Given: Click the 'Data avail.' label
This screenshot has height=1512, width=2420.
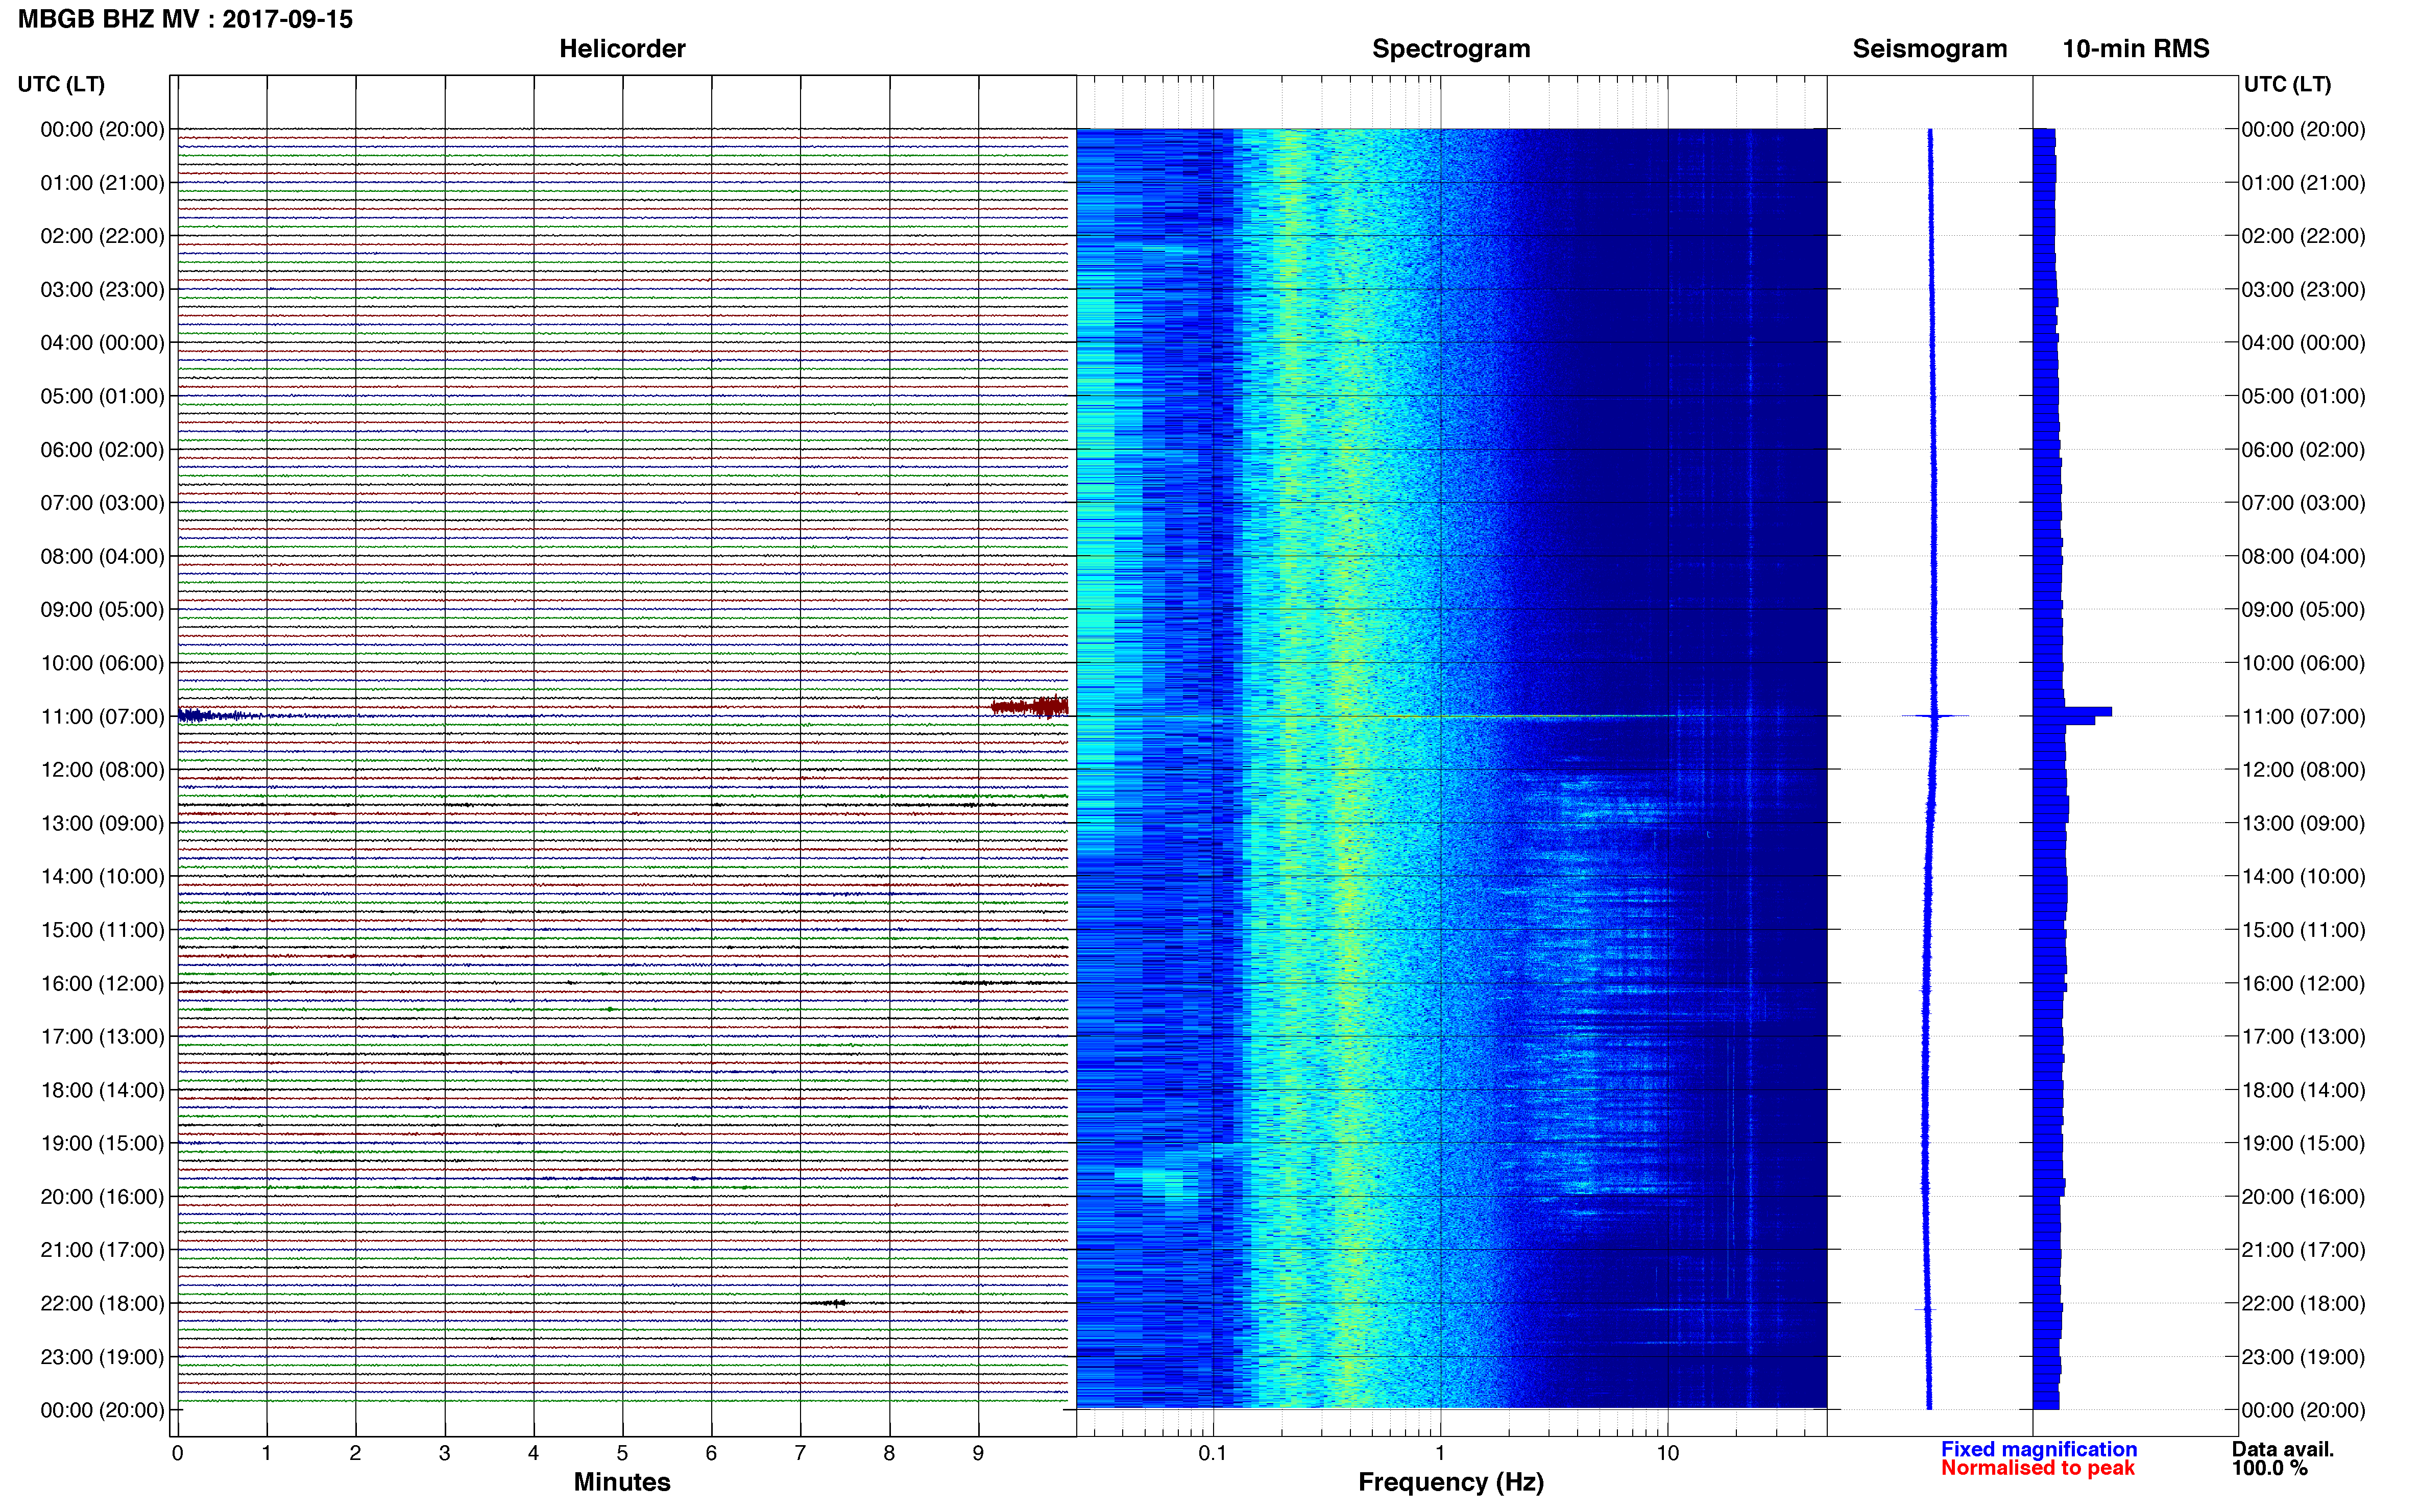Looking at the screenshot, I should 2283,1449.
